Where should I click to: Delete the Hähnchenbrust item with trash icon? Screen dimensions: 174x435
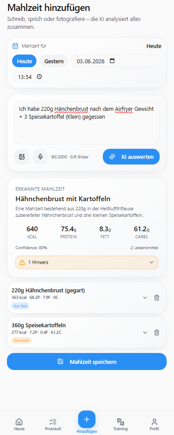[157, 298]
